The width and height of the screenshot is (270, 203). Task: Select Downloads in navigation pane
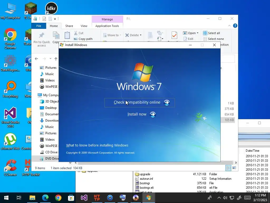coord(49,121)
